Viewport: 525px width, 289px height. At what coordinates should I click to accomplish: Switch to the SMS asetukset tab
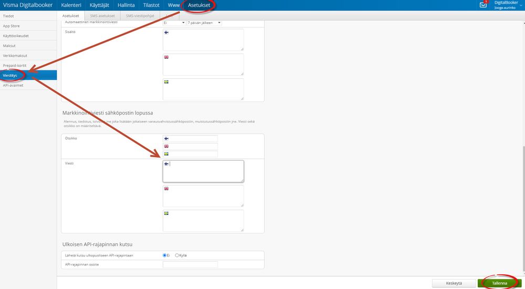point(102,16)
